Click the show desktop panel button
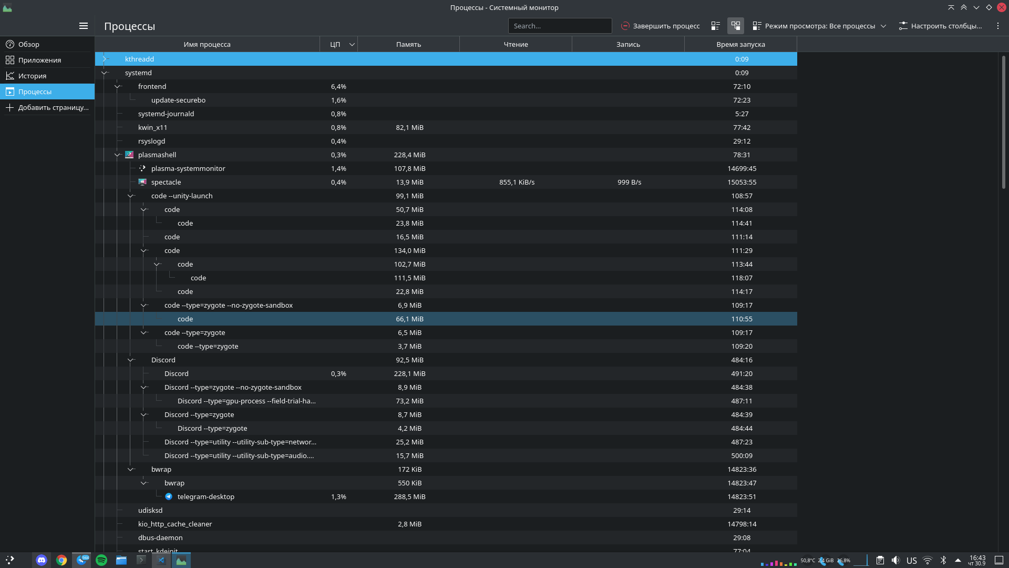The width and height of the screenshot is (1009, 568). 999,560
